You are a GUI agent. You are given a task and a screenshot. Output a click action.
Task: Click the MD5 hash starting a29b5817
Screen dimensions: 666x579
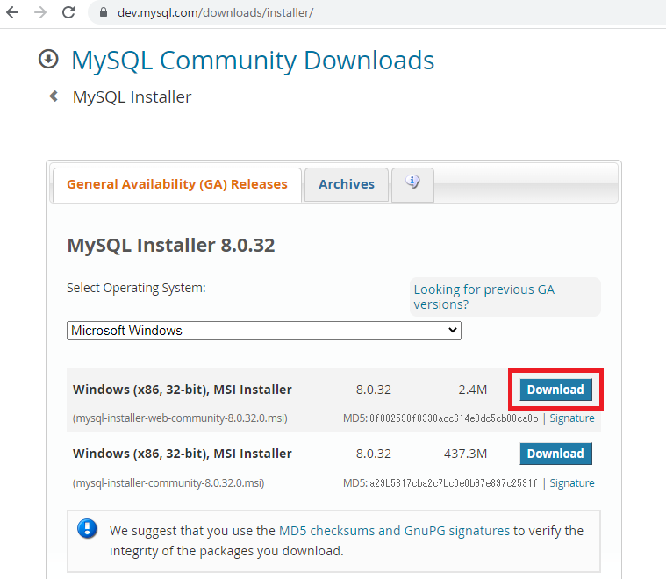[x=453, y=483]
